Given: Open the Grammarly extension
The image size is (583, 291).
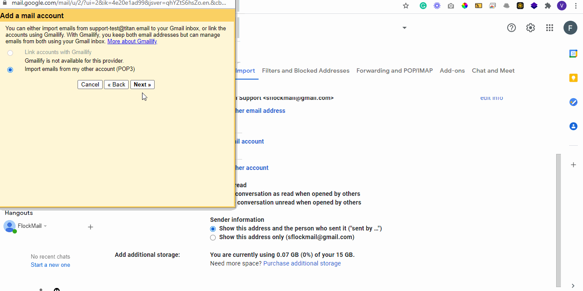Looking at the screenshot, I should coord(423,6).
